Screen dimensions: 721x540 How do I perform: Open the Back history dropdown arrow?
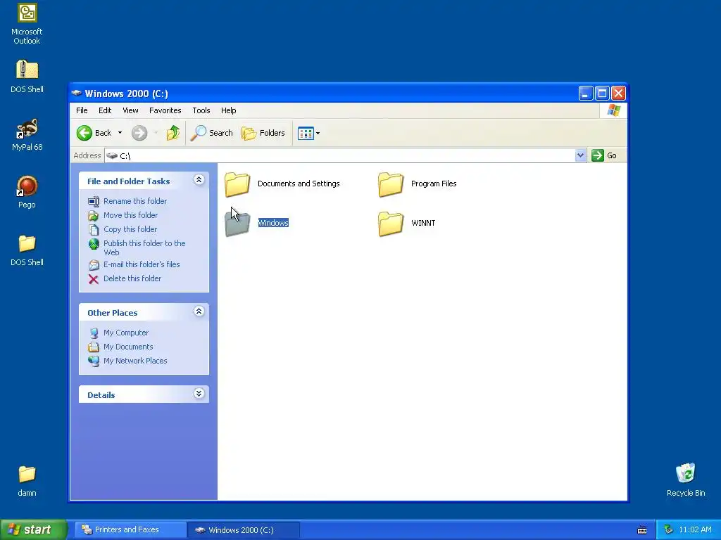point(120,133)
